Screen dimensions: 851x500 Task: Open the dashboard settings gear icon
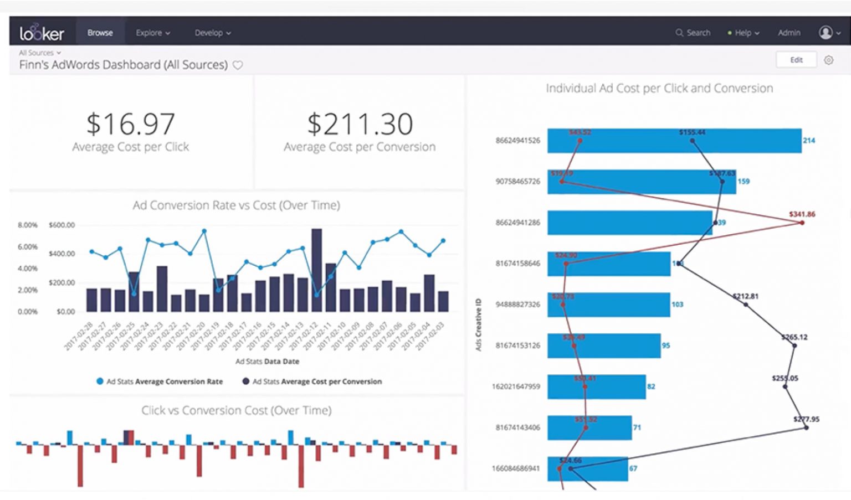[x=829, y=60]
